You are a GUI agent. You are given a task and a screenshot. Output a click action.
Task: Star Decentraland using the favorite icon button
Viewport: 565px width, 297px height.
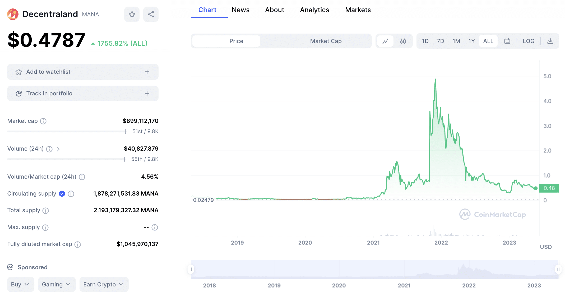tap(132, 14)
